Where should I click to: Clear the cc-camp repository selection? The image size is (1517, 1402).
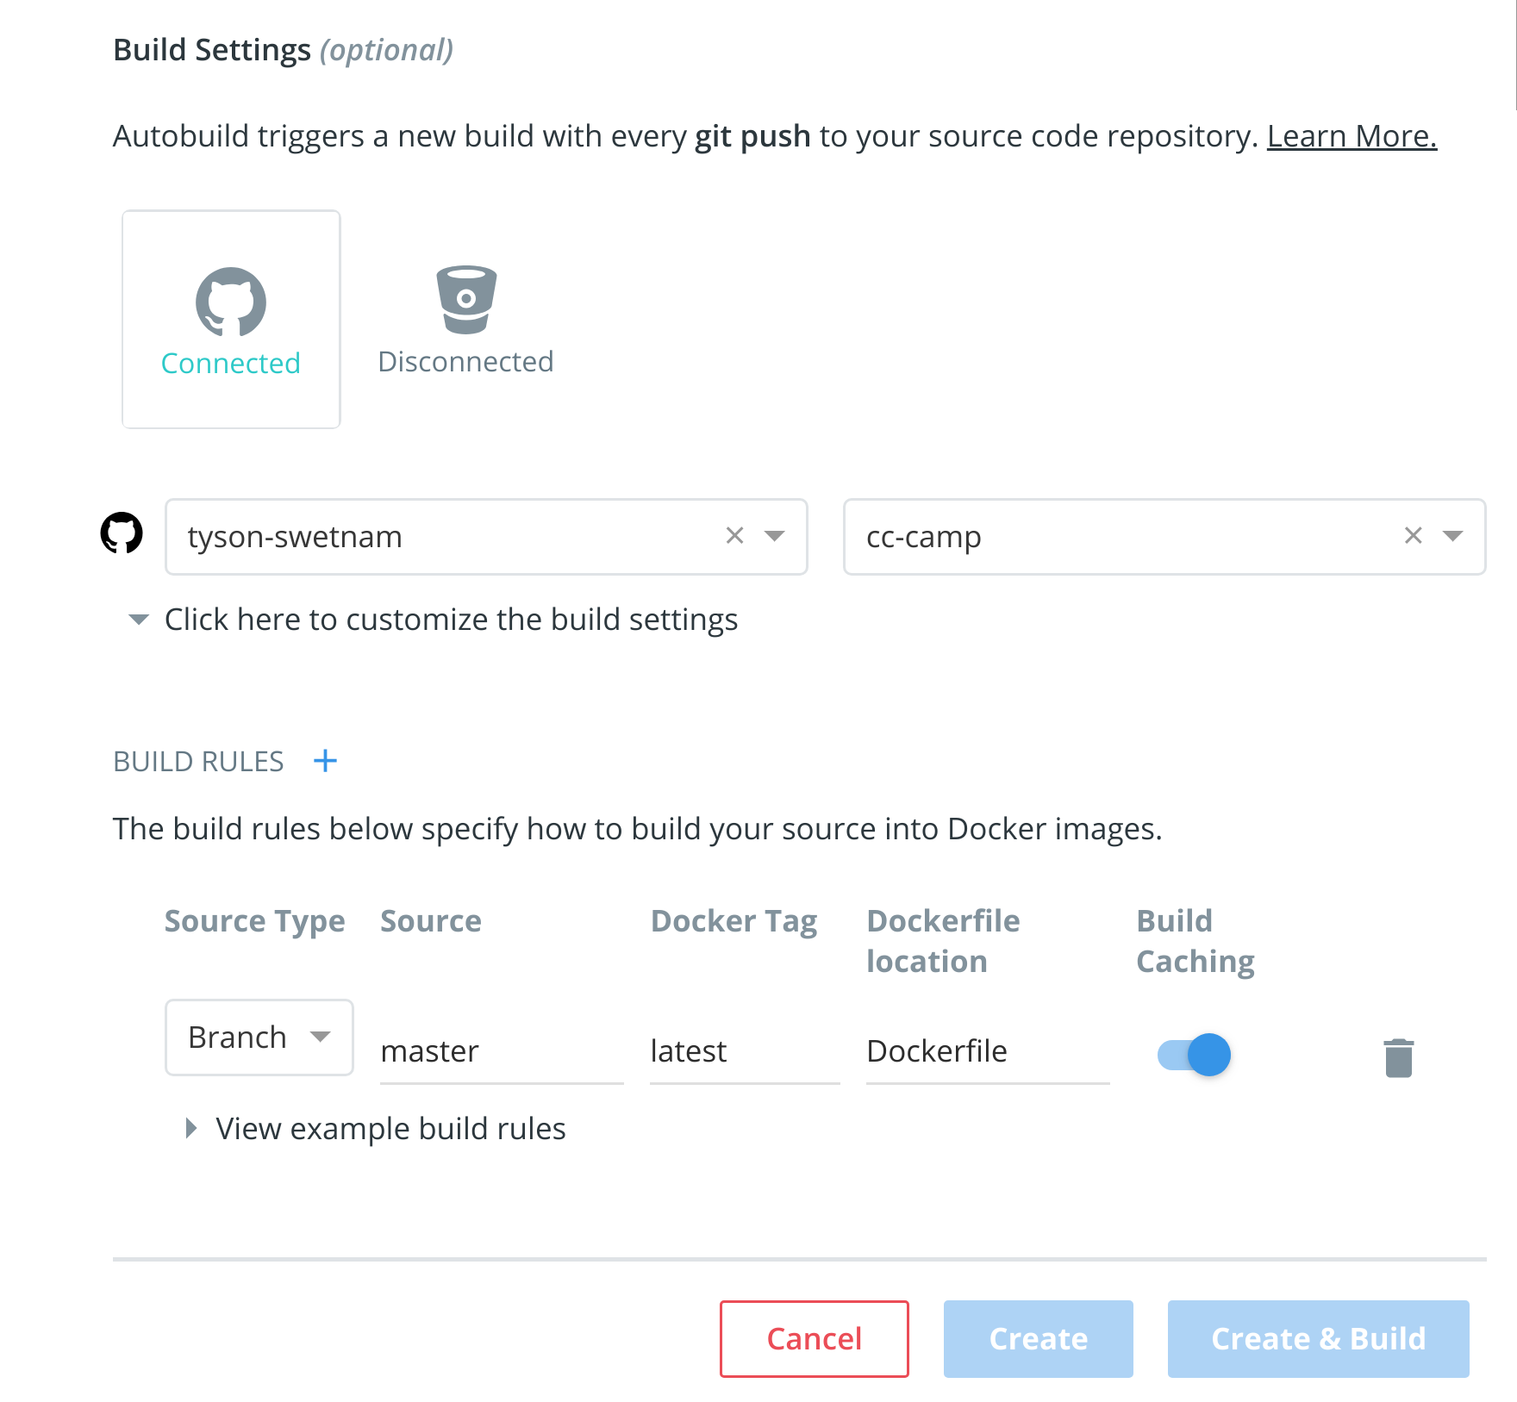tap(1413, 536)
